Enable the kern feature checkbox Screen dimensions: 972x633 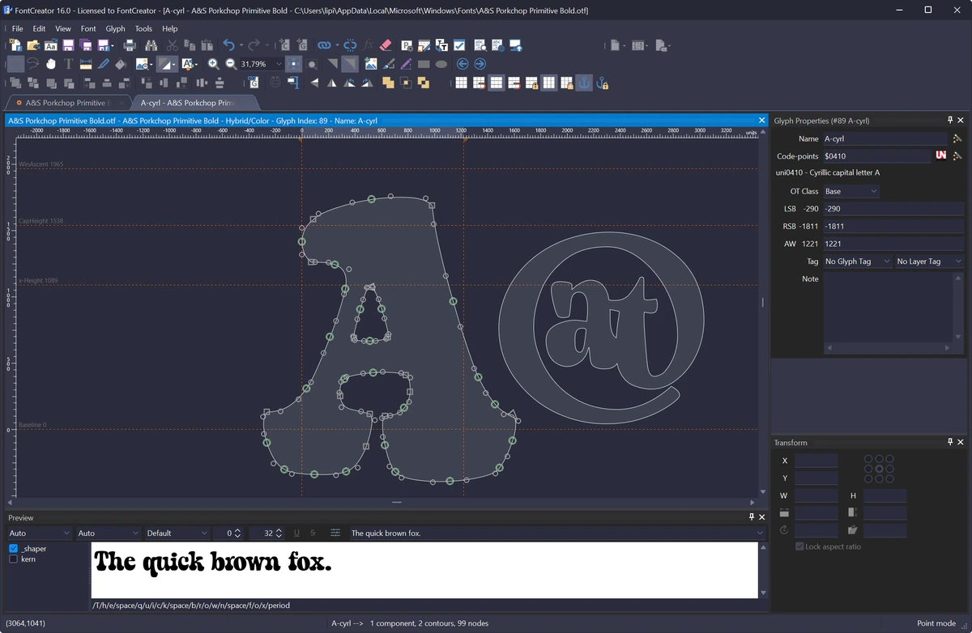tap(14, 559)
